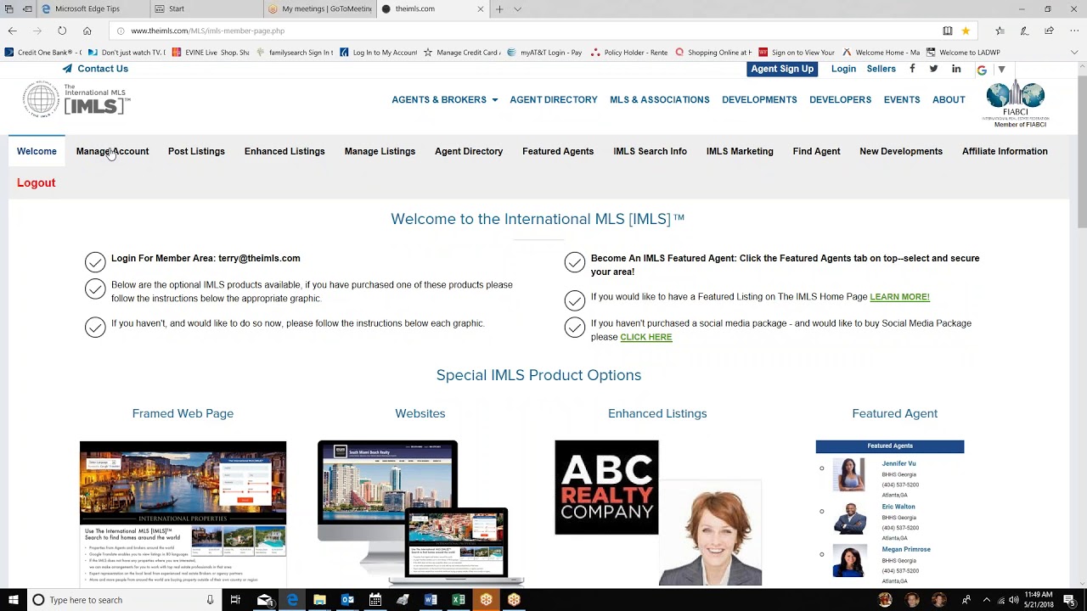Open Edge reading view icon

(x=948, y=31)
